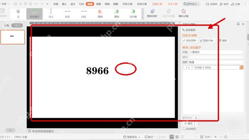249x140 pixels.
Task: Open the 开发工具 ribbon tab
Action: pos(127,4)
